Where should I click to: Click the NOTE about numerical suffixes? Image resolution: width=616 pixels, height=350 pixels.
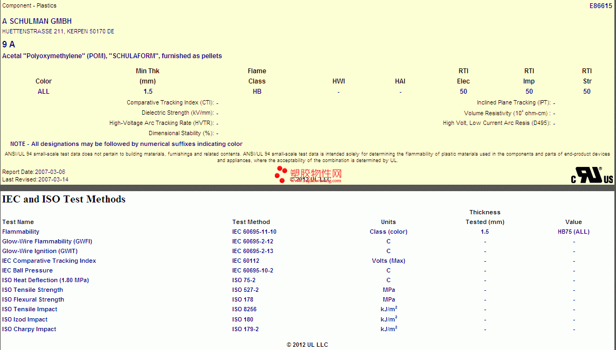pyautogui.click(x=126, y=144)
